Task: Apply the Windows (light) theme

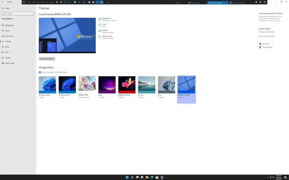Action: (x=47, y=87)
